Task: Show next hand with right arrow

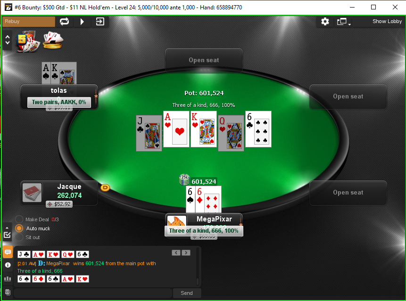Action: (186, 252)
